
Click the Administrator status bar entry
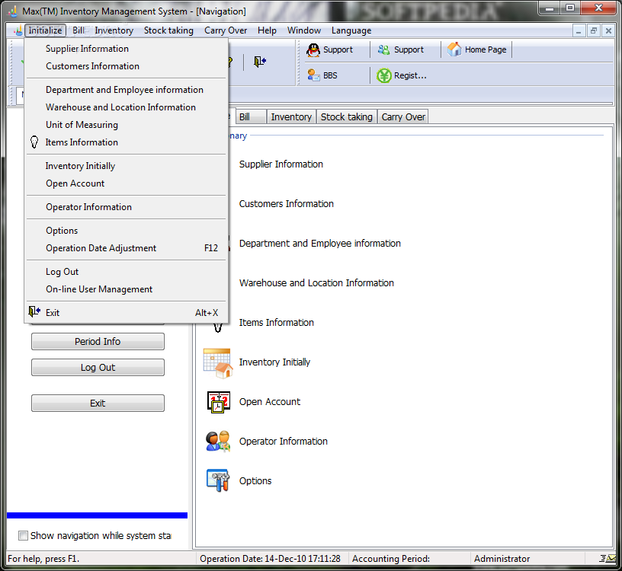502,559
